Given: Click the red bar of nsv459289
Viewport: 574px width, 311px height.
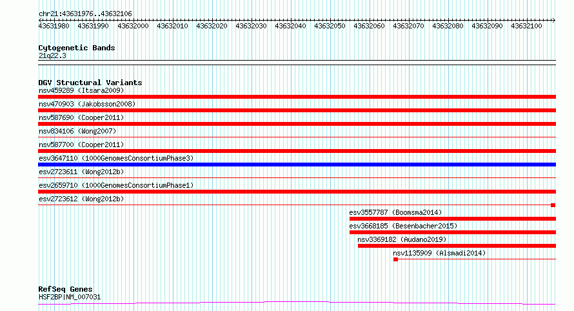Looking at the screenshot, I should 297,97.
